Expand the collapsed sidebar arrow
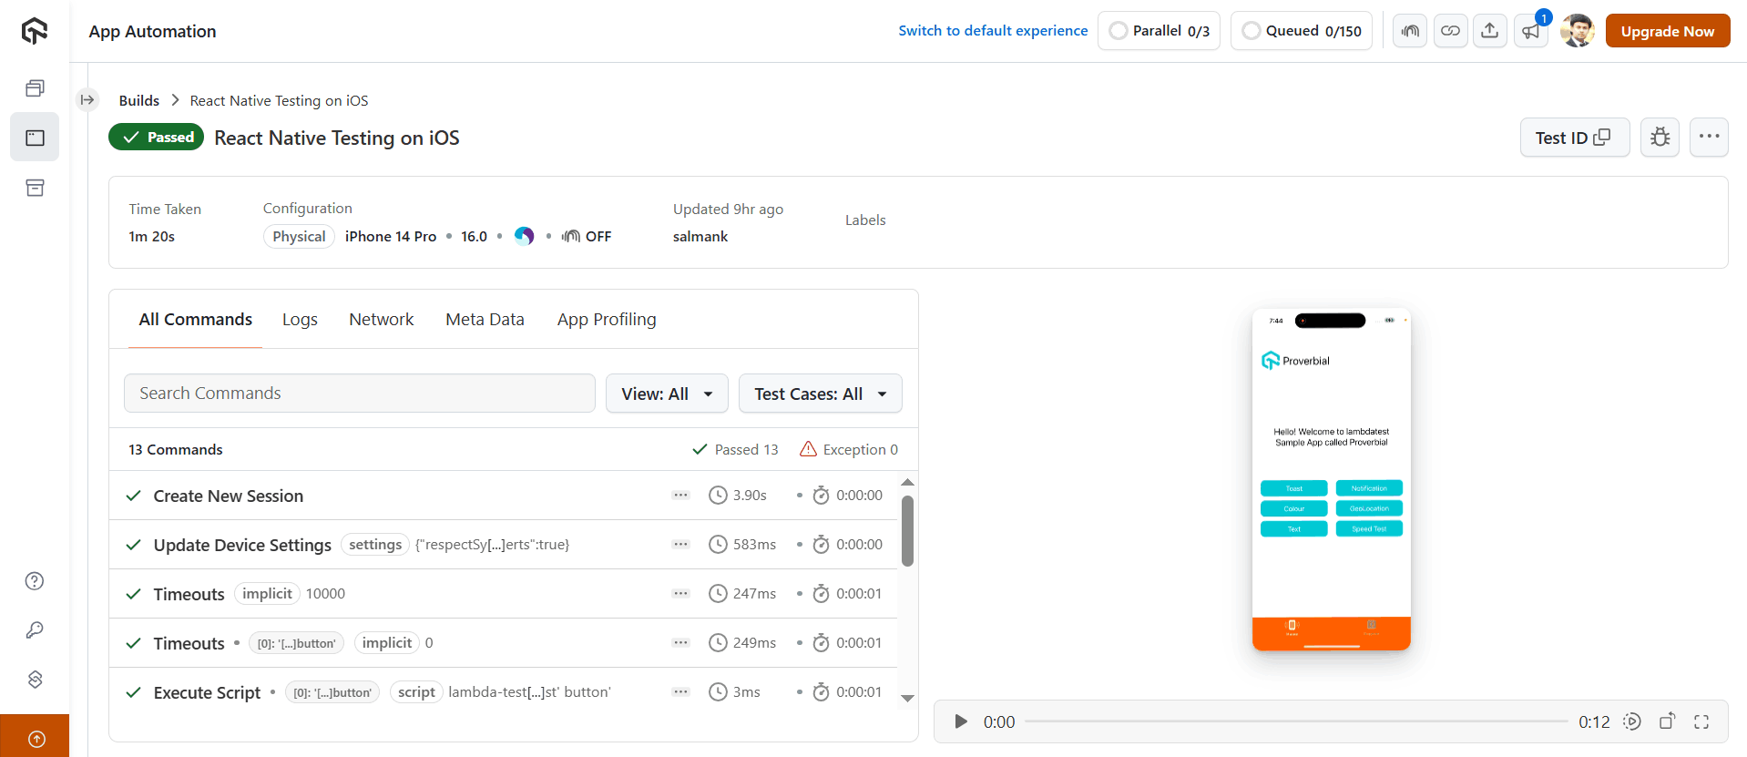1747x757 pixels. [87, 100]
